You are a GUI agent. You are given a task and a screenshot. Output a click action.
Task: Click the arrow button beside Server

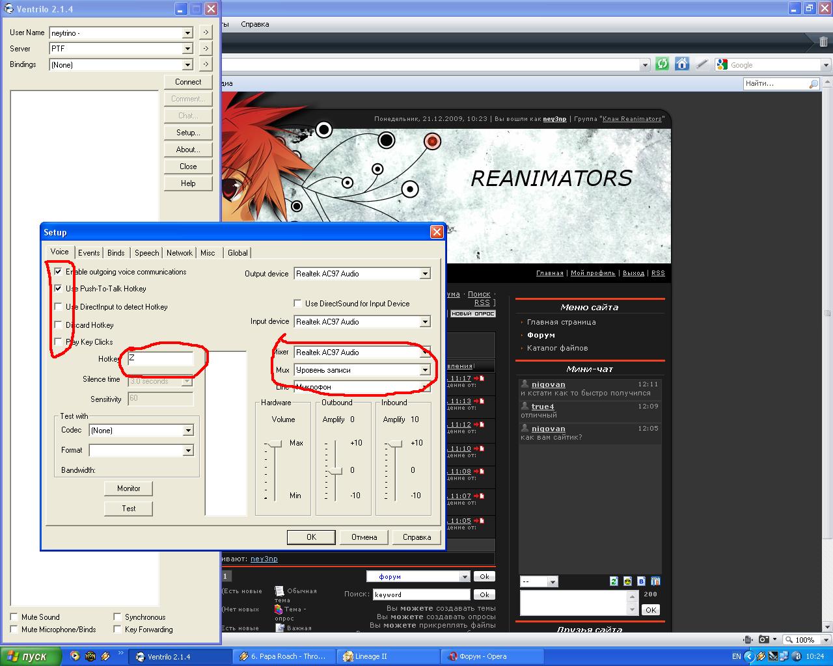[205, 48]
